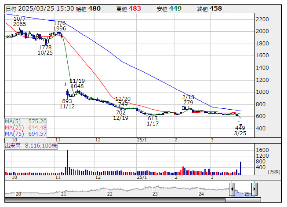Click the MA(25) 644.48 legend entry
This screenshot has width=287, height=207.
tap(25, 127)
